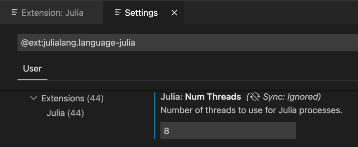Select the User settings scope tab
Viewport: 358px width, 147px height.
pyautogui.click(x=32, y=69)
